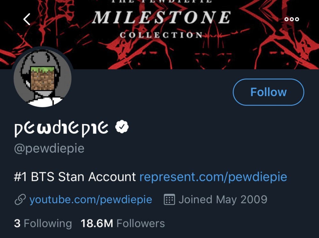319x238 pixels.
Task: Tap the 18.6M follower count number
Action: tap(97, 223)
